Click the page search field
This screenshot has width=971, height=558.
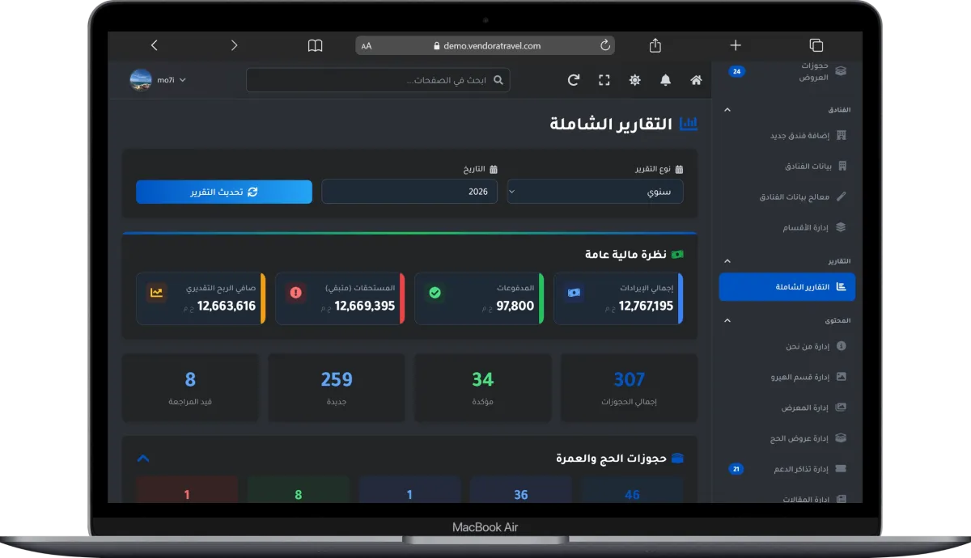[378, 80]
